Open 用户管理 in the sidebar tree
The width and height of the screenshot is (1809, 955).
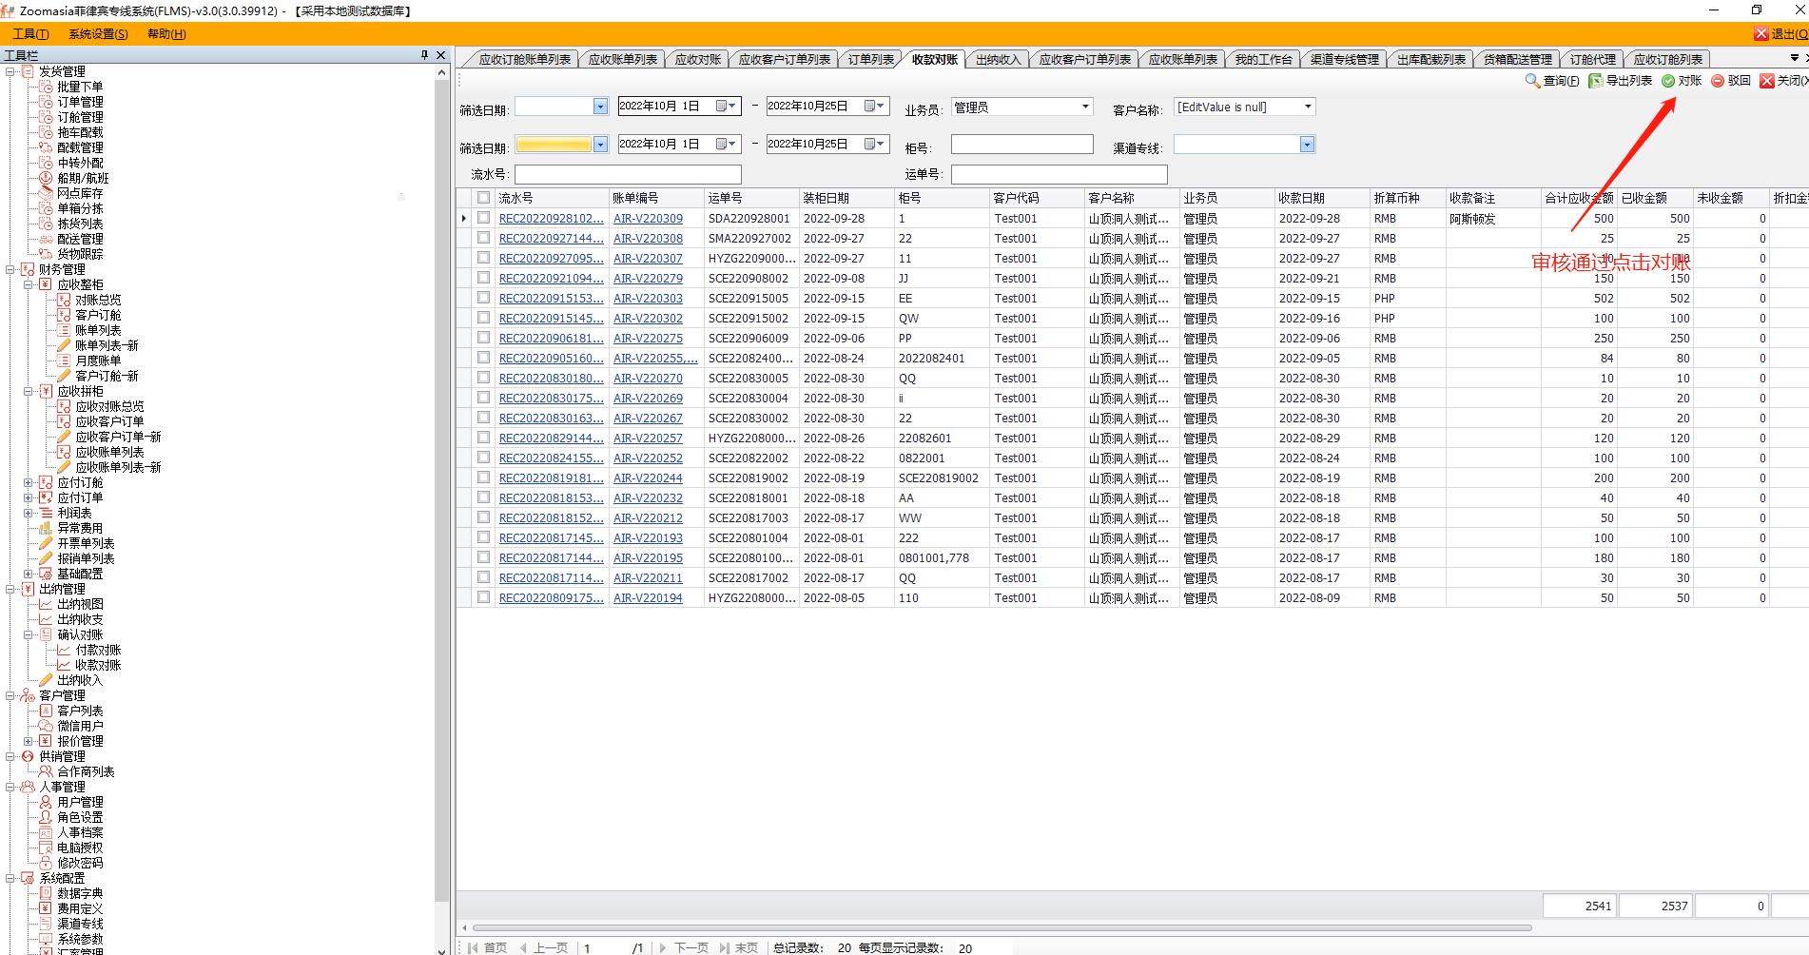[x=80, y=802]
